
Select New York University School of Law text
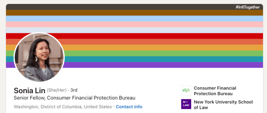(223, 105)
